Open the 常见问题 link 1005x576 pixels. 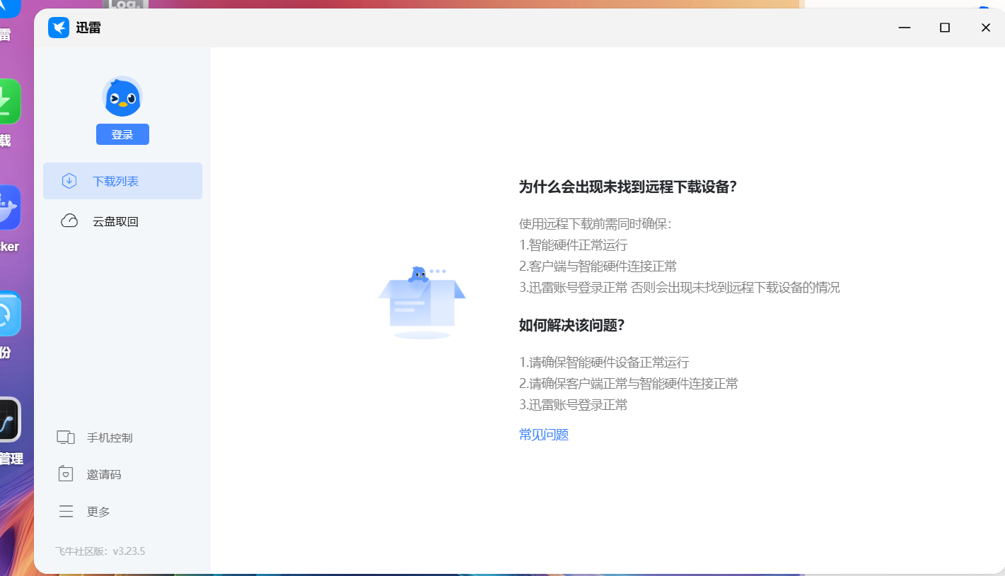pyautogui.click(x=544, y=435)
